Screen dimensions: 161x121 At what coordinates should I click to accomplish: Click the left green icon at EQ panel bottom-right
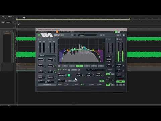(x=100, y=81)
